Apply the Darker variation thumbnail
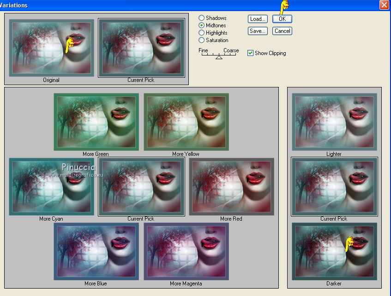 click(334, 251)
